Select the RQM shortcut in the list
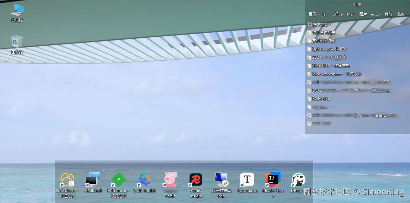Image resolution: width=410 pixels, height=203 pixels. [x=319, y=99]
